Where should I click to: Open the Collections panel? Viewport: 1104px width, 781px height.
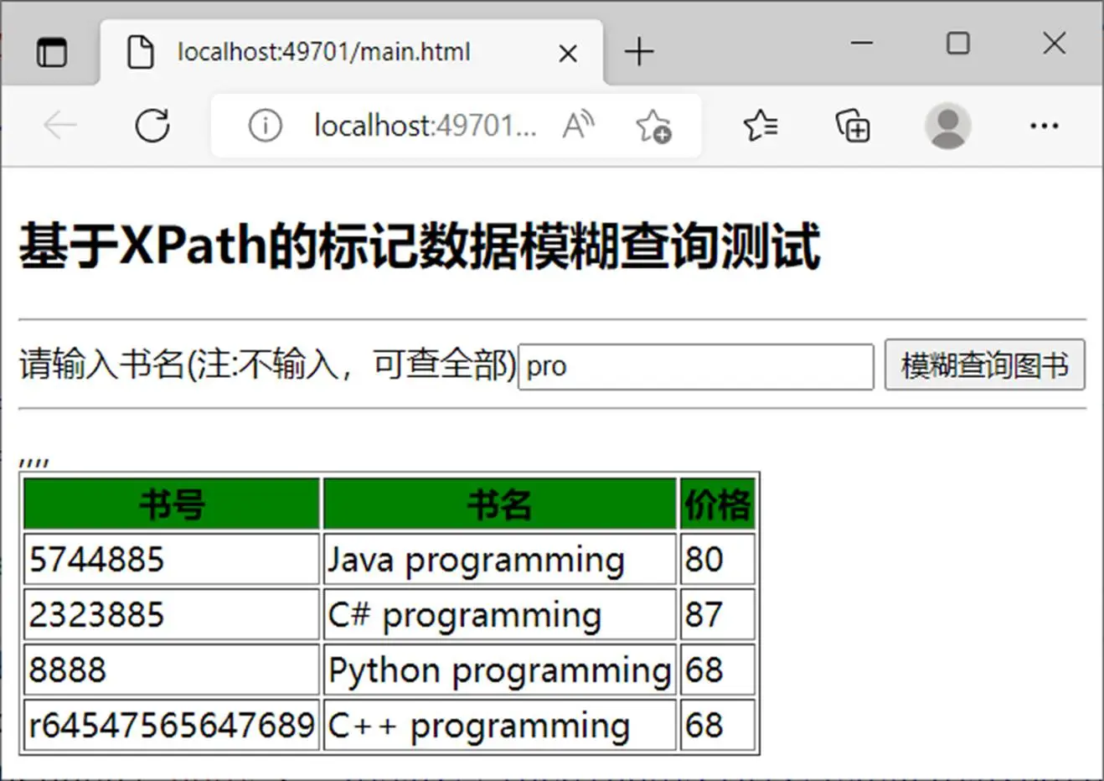coord(853,126)
